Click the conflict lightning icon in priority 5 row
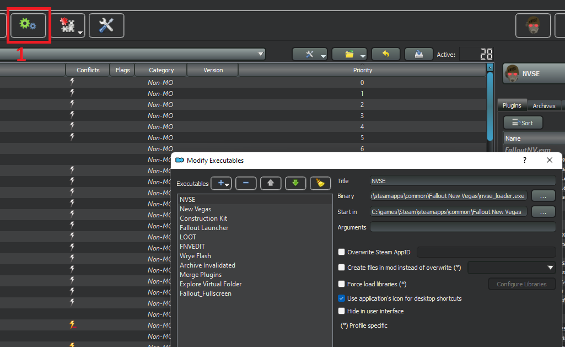Image resolution: width=565 pixels, height=347 pixels. pyautogui.click(x=72, y=137)
